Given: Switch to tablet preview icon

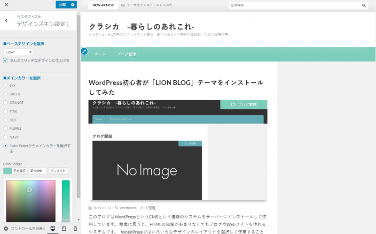Looking at the screenshot, I should click(x=64, y=228).
